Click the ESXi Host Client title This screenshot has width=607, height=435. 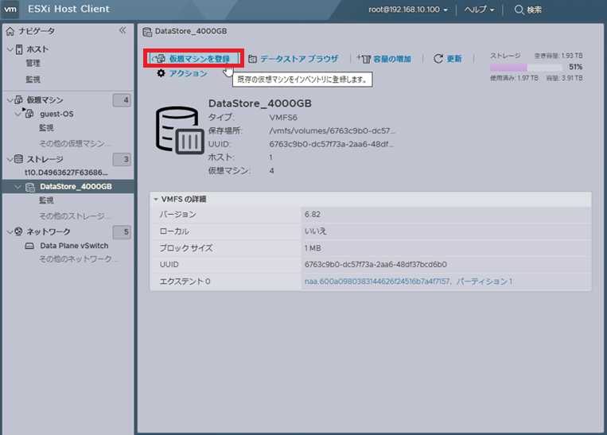coord(68,9)
